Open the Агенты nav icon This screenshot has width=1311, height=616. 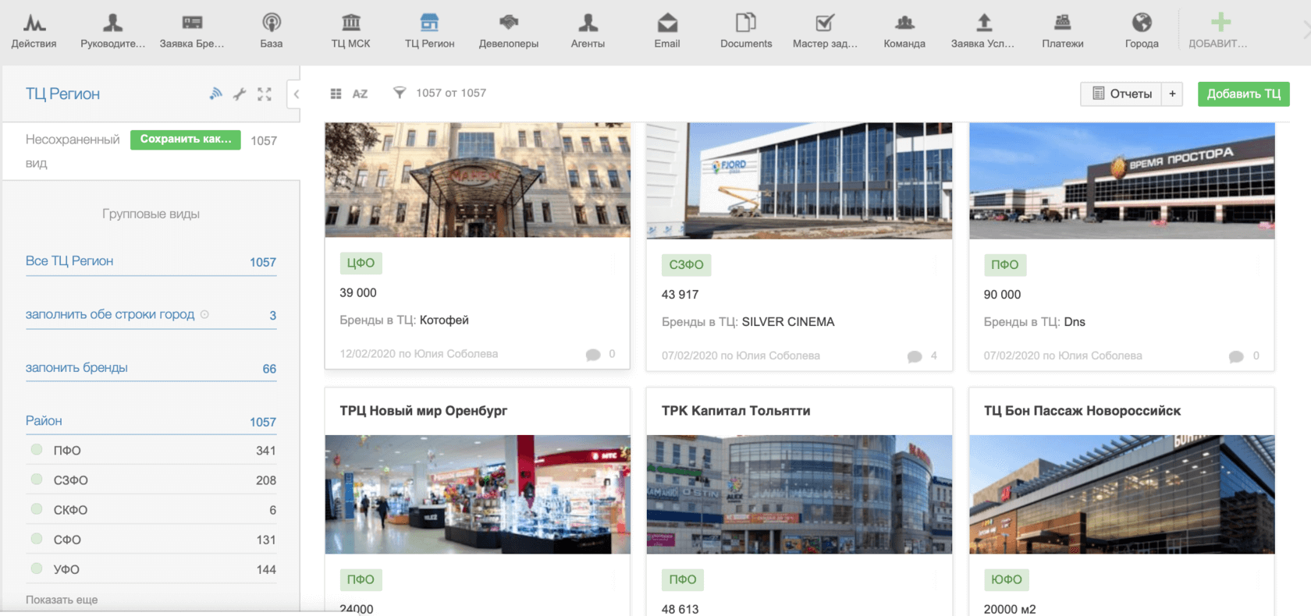[588, 23]
